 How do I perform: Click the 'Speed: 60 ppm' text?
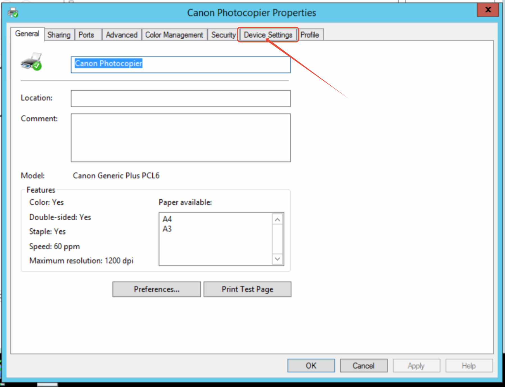pos(55,246)
